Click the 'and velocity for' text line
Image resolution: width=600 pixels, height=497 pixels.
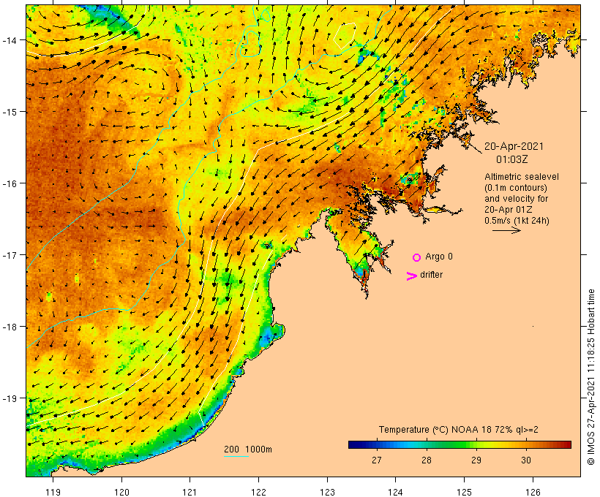coord(516,199)
